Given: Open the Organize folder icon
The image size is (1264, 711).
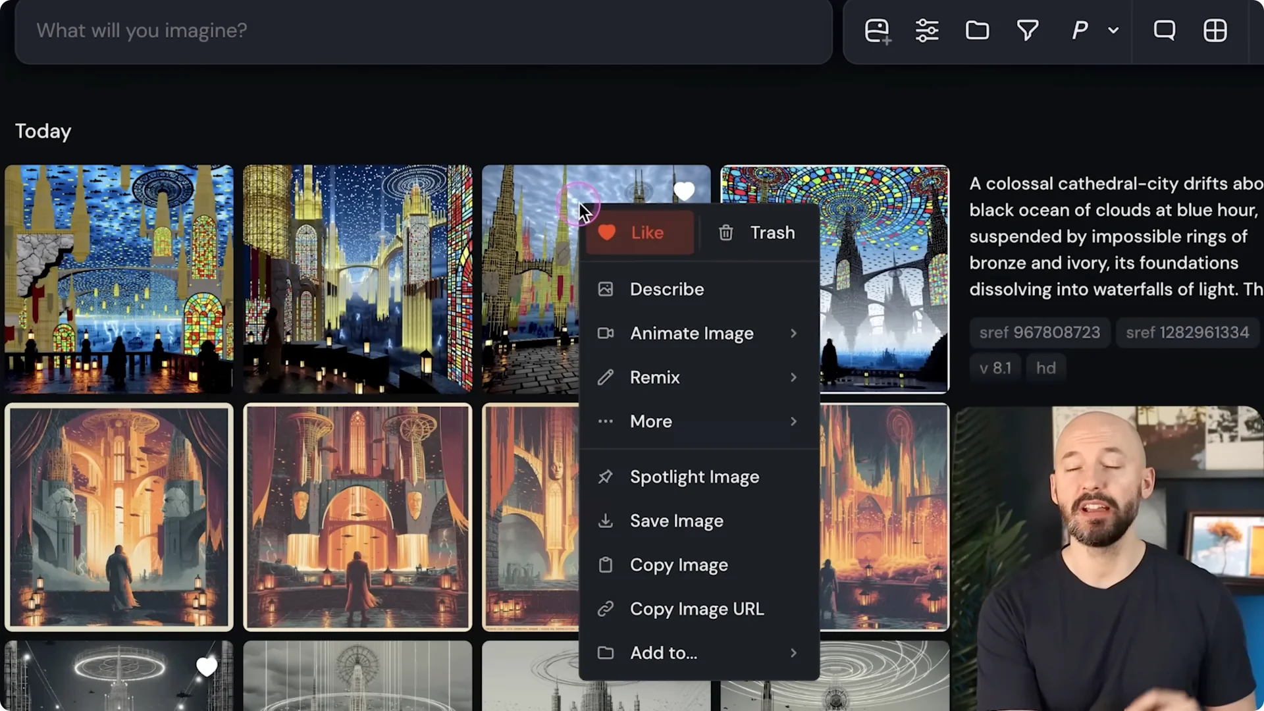Looking at the screenshot, I should 978,30.
